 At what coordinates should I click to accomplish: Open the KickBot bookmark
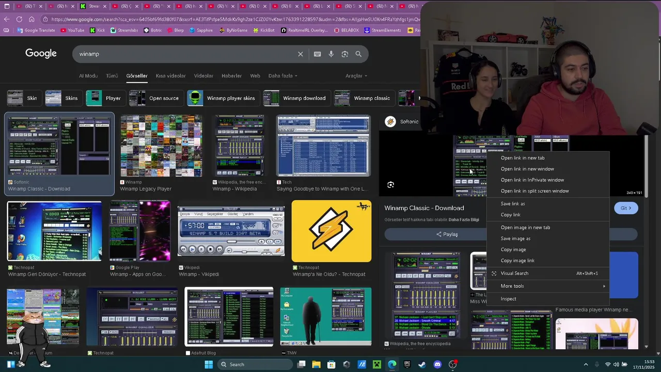264,30
